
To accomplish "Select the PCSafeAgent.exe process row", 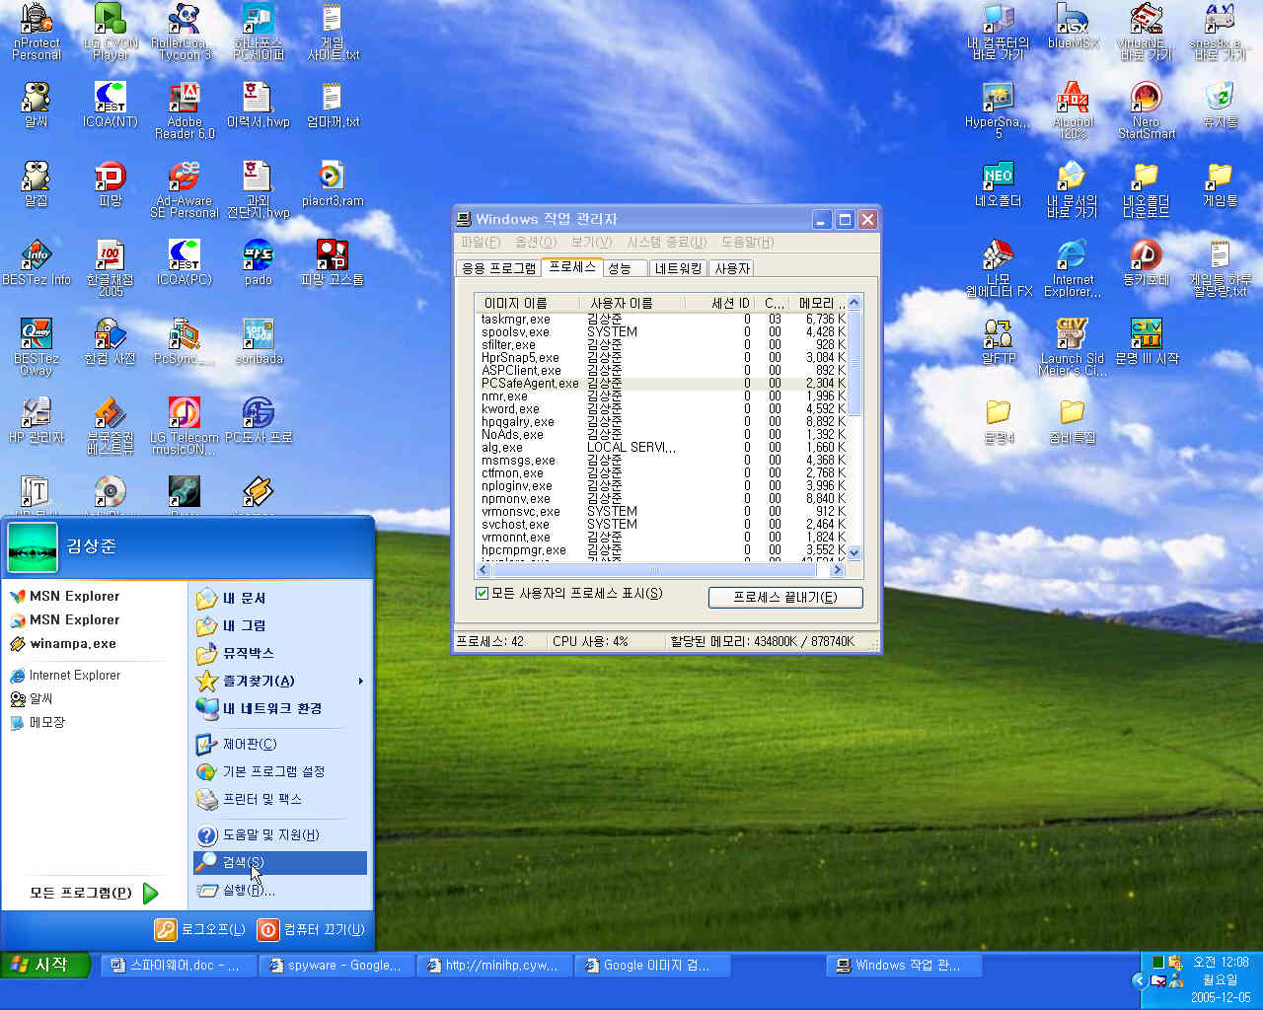I will tap(530, 384).
